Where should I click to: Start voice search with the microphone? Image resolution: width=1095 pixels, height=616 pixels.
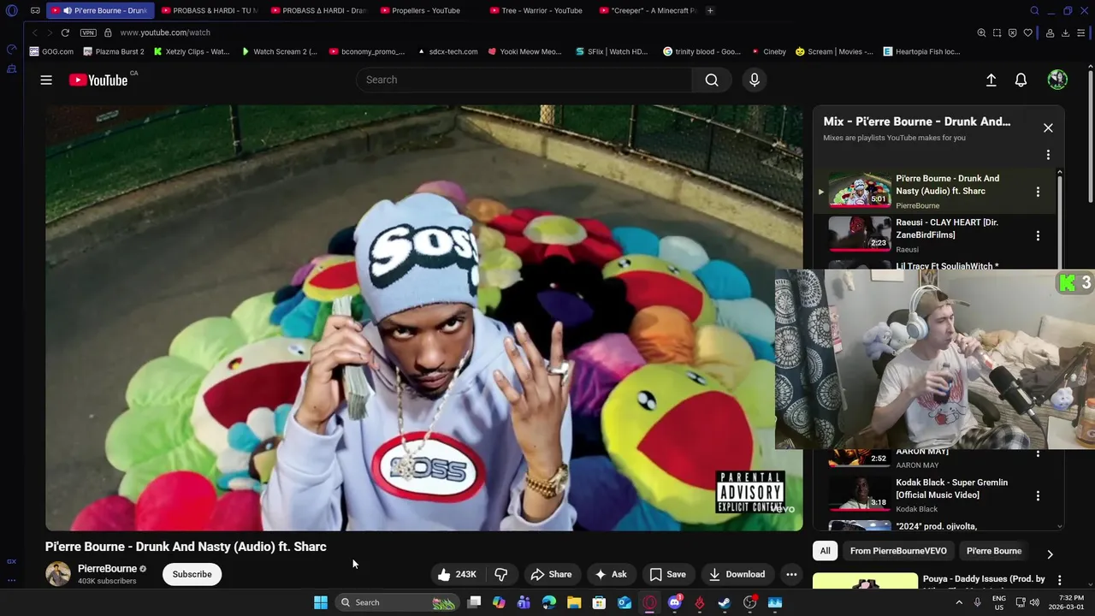tap(755, 80)
